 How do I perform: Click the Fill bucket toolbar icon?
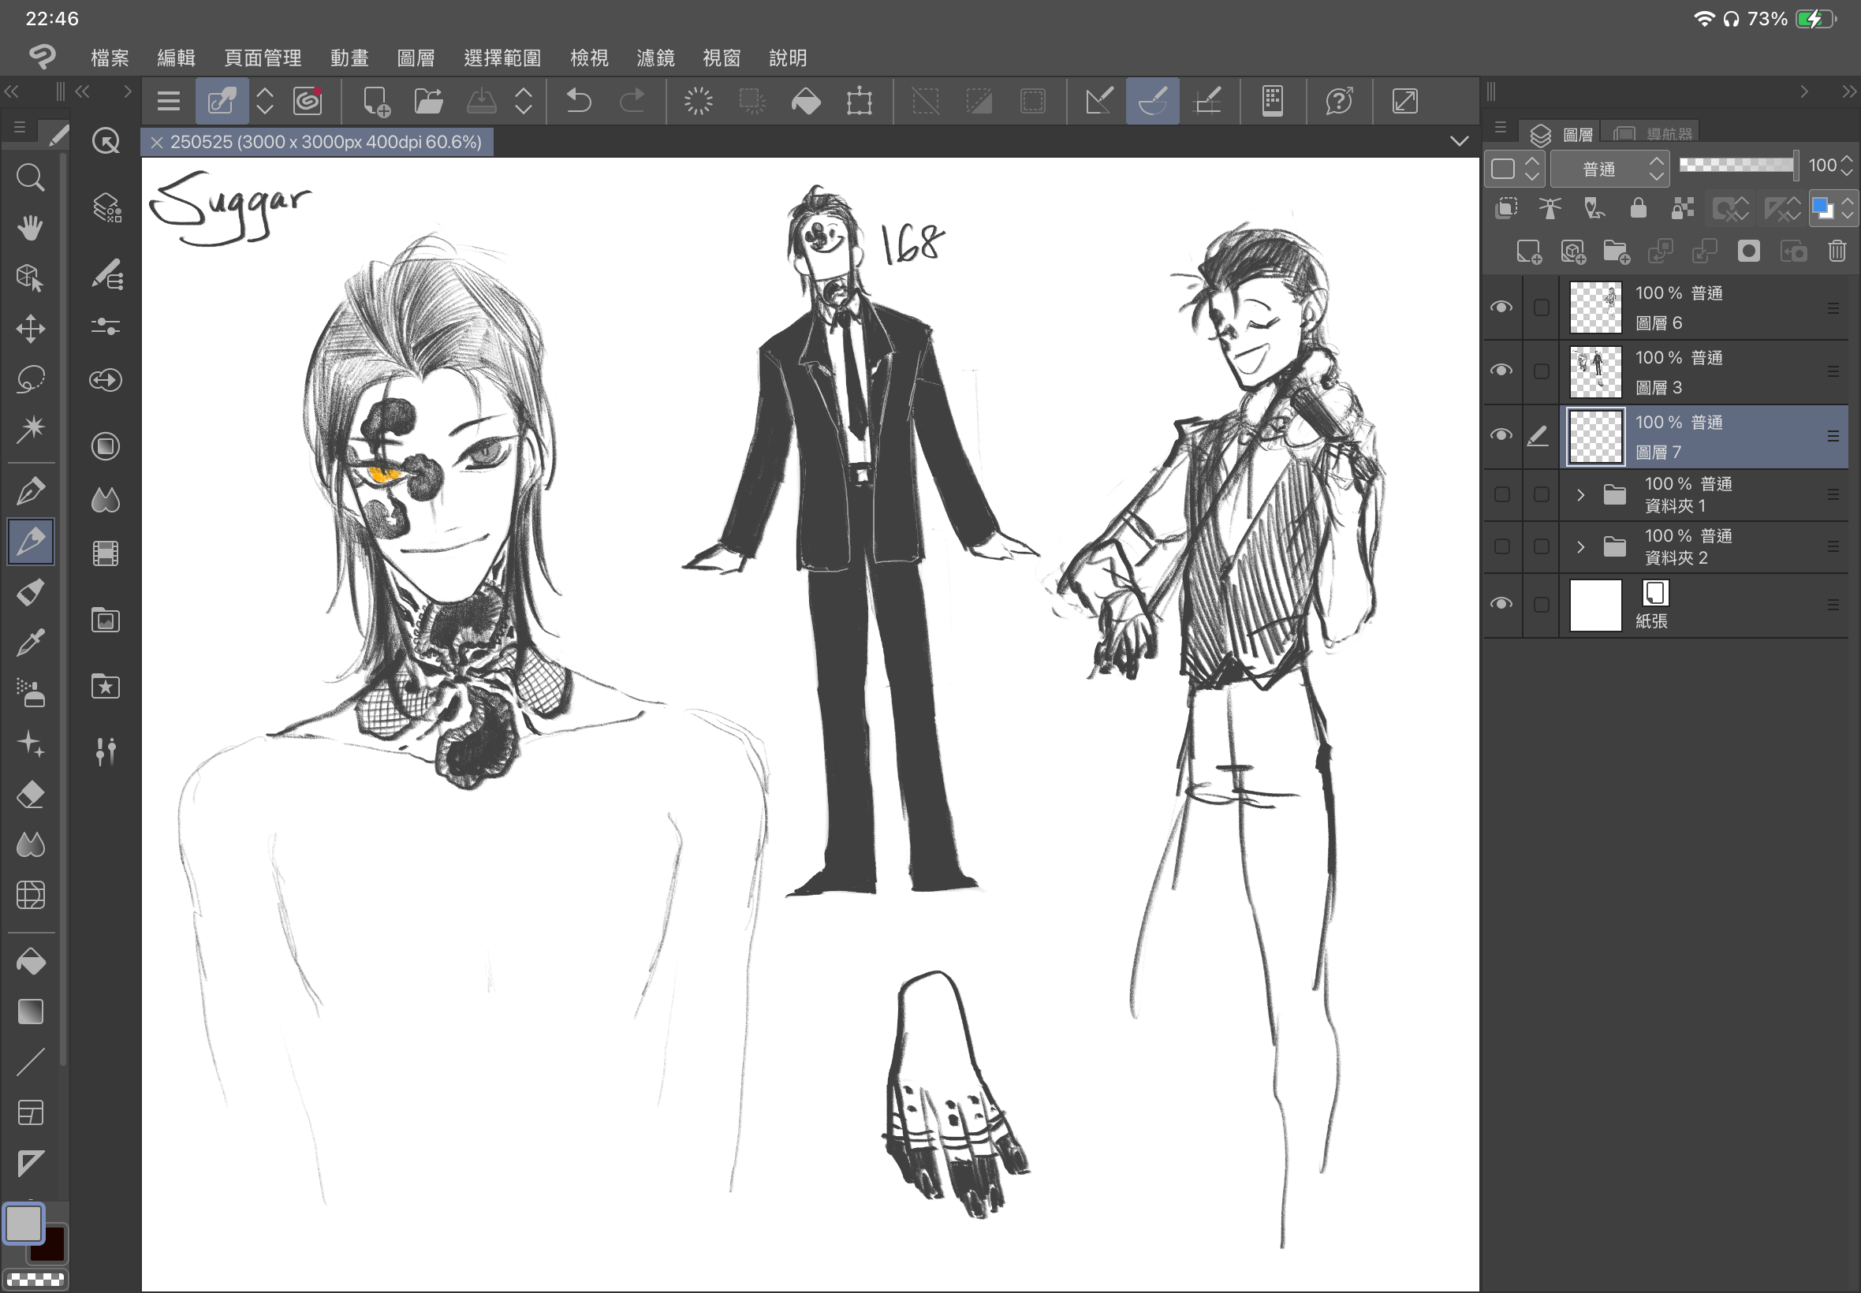805,101
